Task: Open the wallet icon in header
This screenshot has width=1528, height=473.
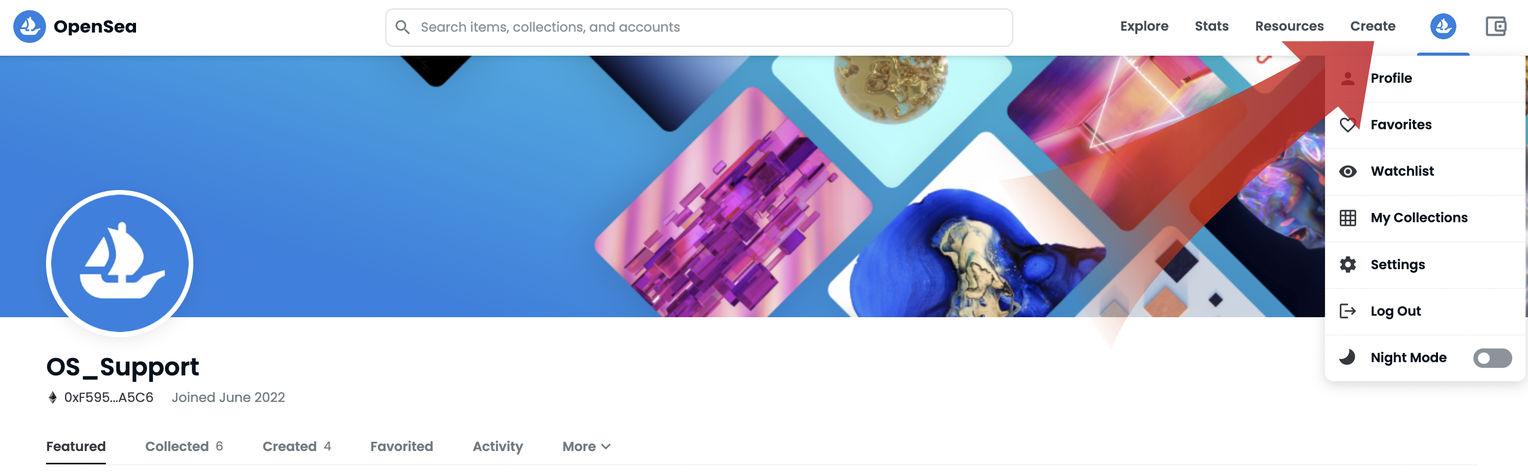Action: point(1495,27)
